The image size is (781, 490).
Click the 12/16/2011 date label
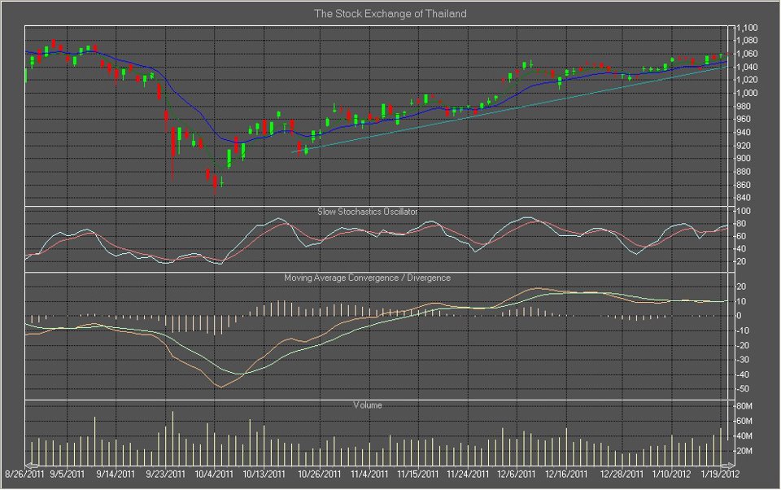coord(566,474)
